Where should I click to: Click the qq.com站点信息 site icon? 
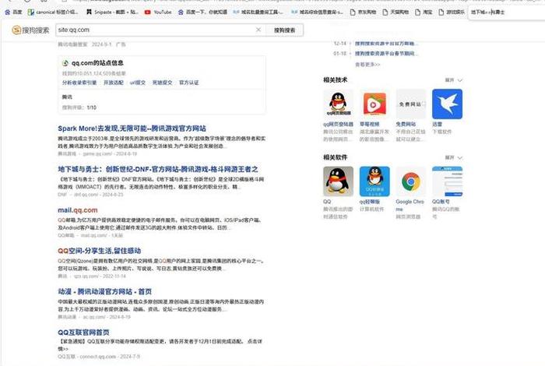(65, 63)
